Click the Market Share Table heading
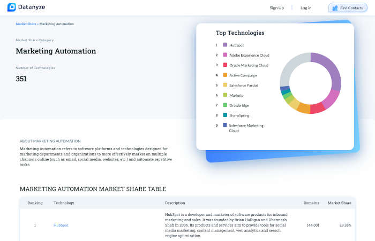 (93, 189)
